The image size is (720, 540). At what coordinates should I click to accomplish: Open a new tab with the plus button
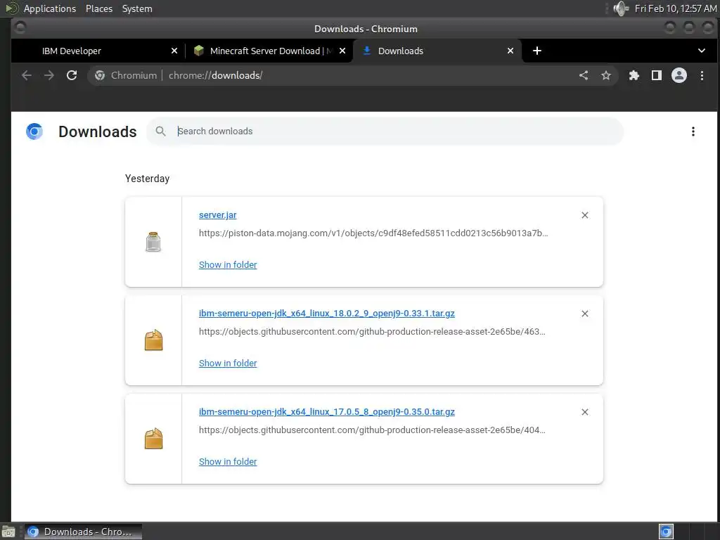pos(536,51)
